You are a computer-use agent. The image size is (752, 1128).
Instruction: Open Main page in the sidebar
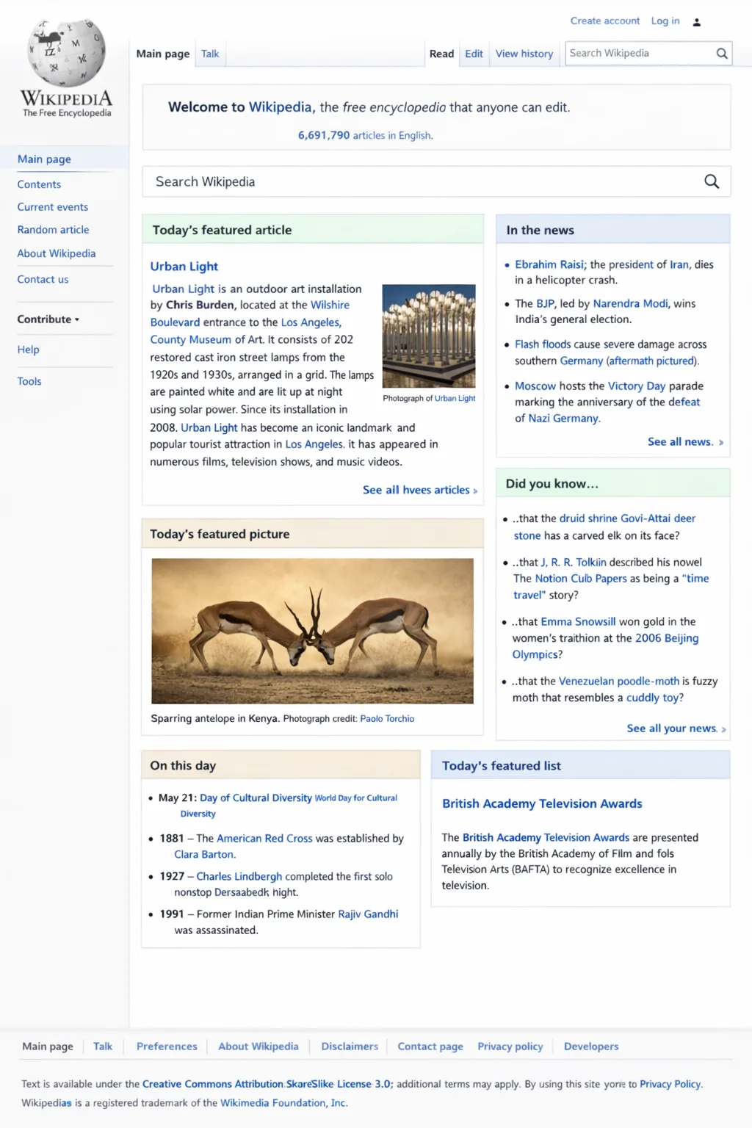pyautogui.click(x=44, y=159)
